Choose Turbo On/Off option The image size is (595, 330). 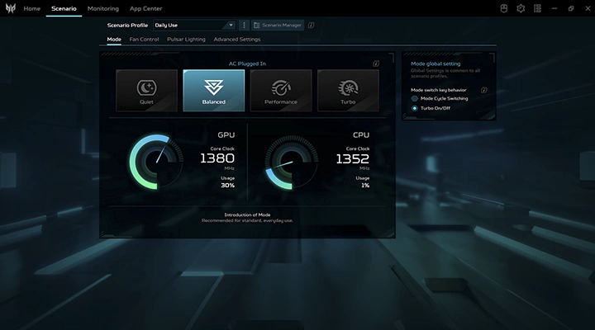(431, 108)
